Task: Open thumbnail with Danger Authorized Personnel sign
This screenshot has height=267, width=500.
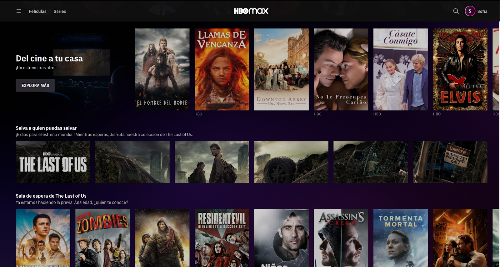Action: tap(450, 162)
